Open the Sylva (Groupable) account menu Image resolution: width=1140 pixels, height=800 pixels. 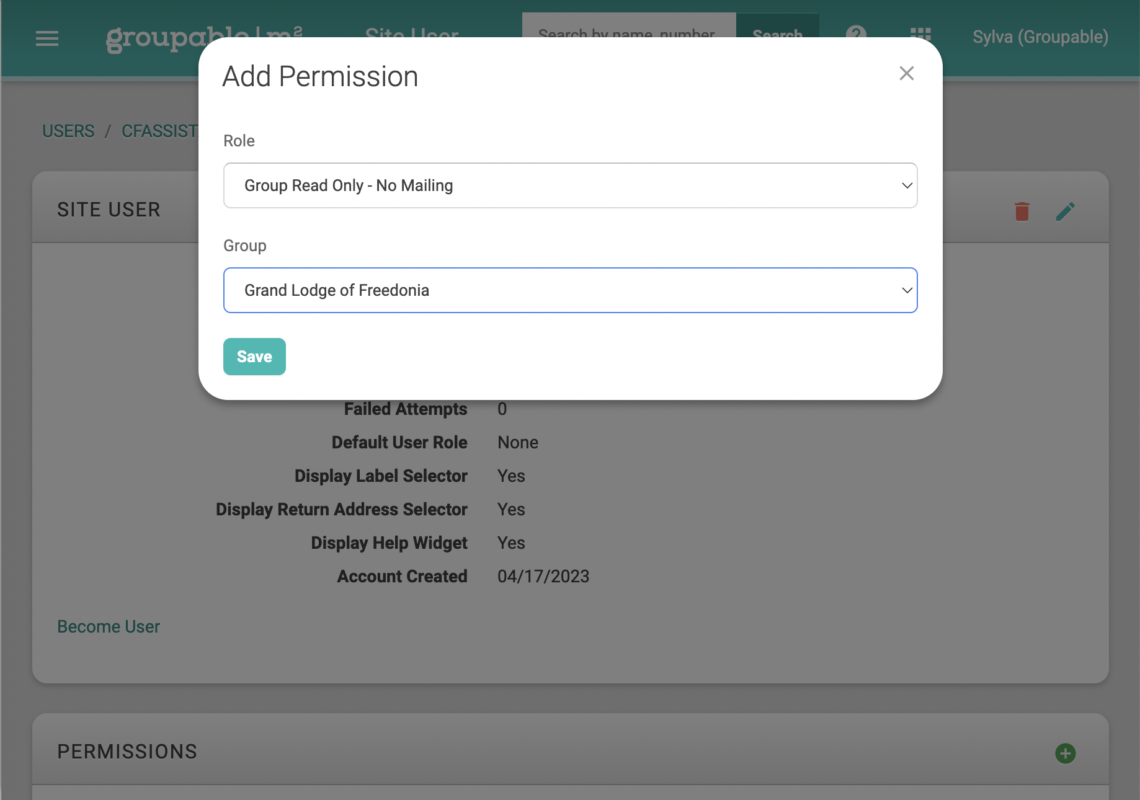coord(1040,37)
